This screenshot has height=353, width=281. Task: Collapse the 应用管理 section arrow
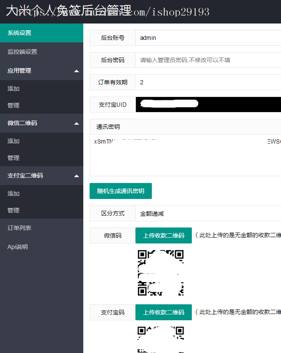77,71
